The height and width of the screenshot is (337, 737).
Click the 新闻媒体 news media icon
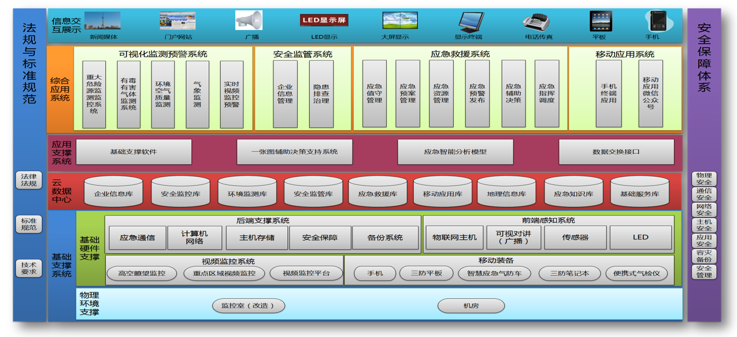[x=102, y=21]
